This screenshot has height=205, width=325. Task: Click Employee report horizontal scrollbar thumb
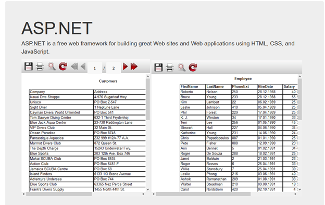click(x=203, y=194)
